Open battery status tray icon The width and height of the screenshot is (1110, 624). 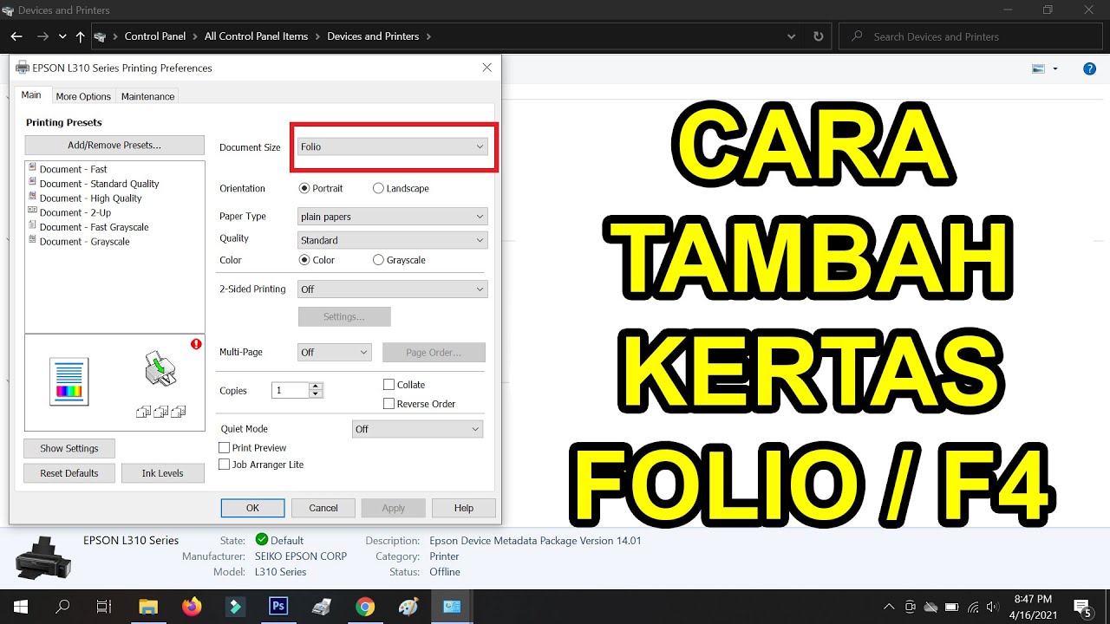952,607
